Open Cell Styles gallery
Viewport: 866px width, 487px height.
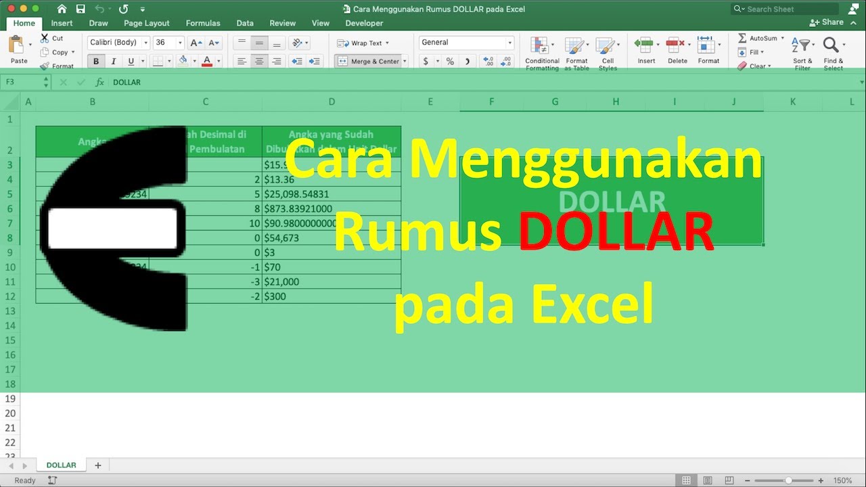pos(608,53)
